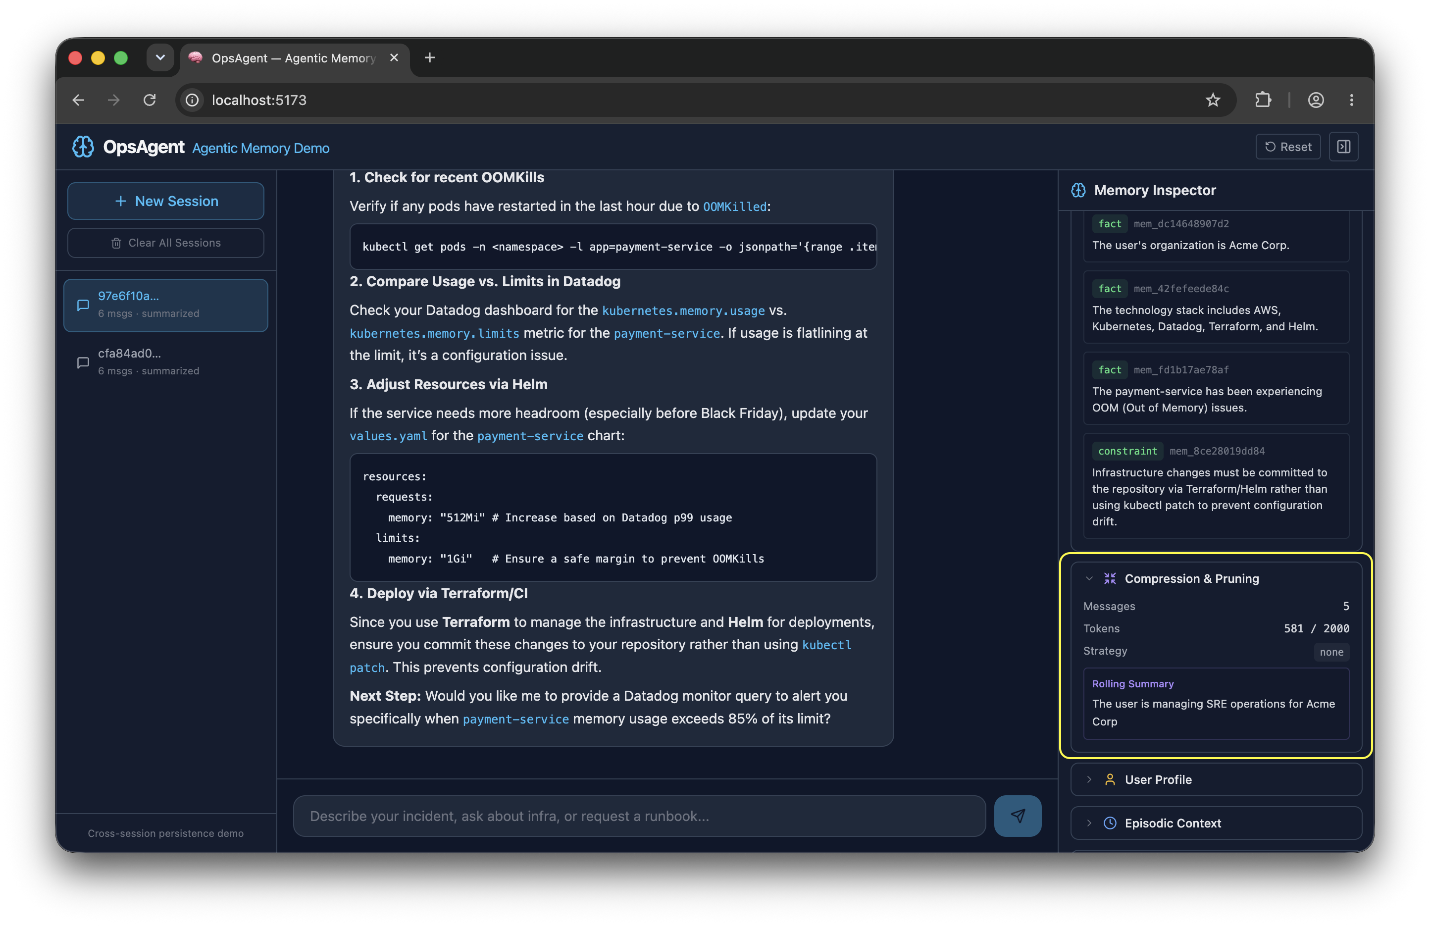Click the trash icon in Clear All Sessions
This screenshot has width=1430, height=926.
(x=116, y=243)
